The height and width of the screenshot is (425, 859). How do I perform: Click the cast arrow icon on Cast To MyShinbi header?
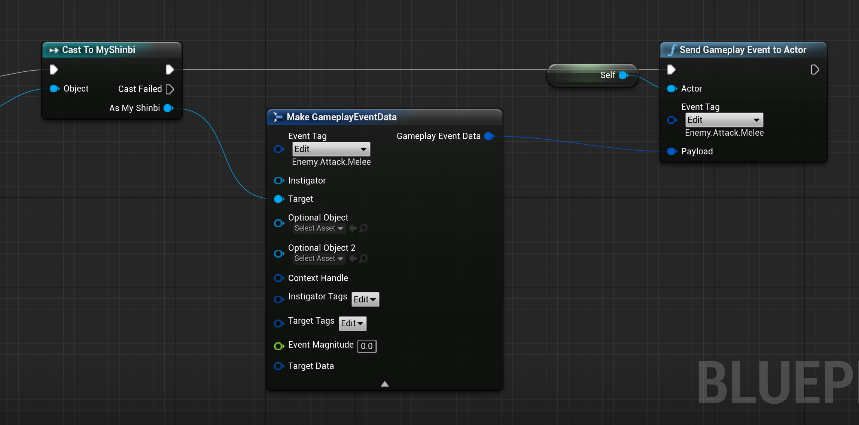[54, 50]
